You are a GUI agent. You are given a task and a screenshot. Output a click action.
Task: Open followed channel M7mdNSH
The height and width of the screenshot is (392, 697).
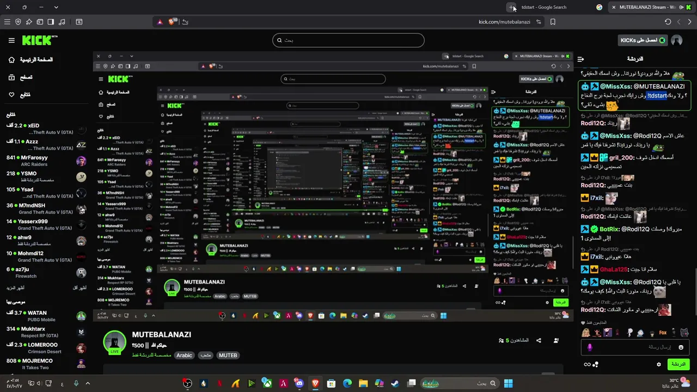tap(46, 209)
